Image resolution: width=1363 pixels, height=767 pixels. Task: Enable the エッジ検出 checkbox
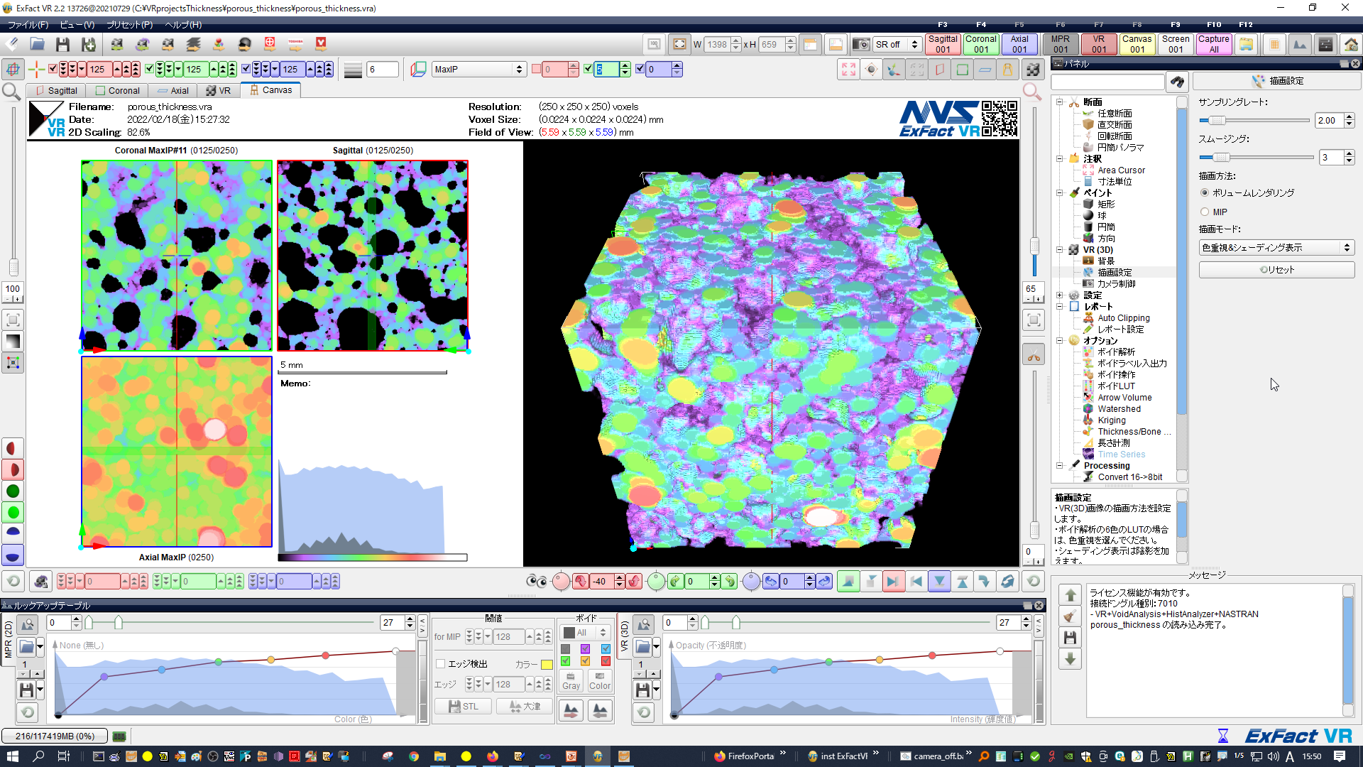coord(440,663)
